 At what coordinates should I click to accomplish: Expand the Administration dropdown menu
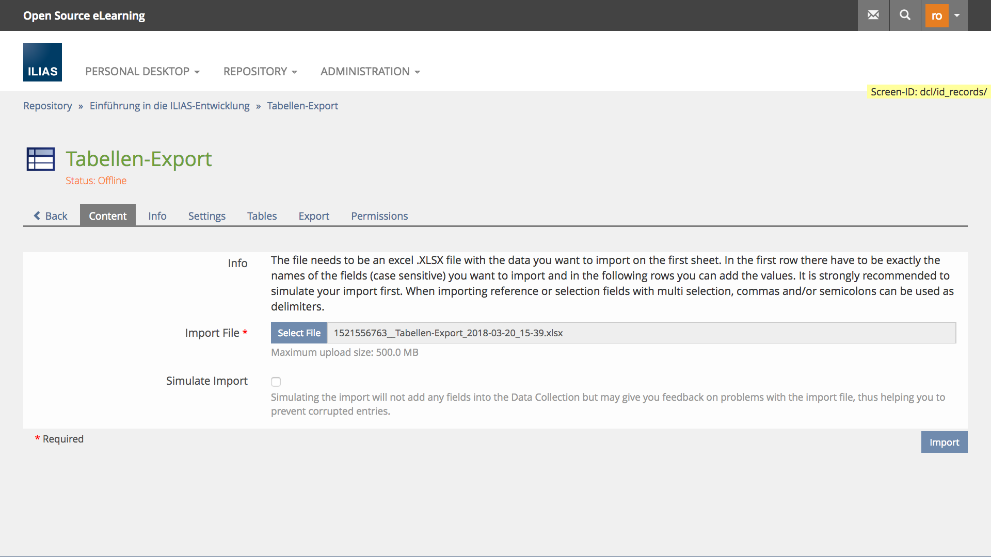[x=370, y=71]
